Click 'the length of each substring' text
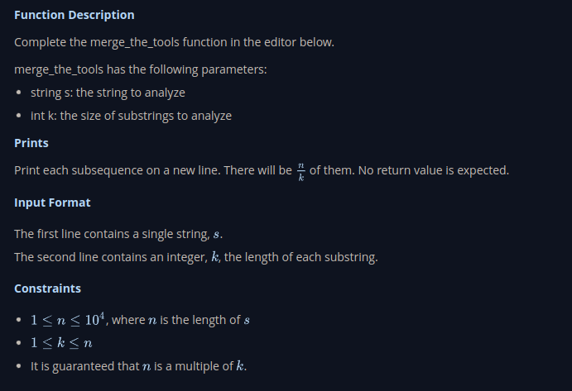Viewport: 572px width, 391px height. click(x=301, y=257)
